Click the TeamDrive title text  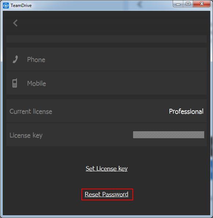pyautogui.click(x=21, y=6)
